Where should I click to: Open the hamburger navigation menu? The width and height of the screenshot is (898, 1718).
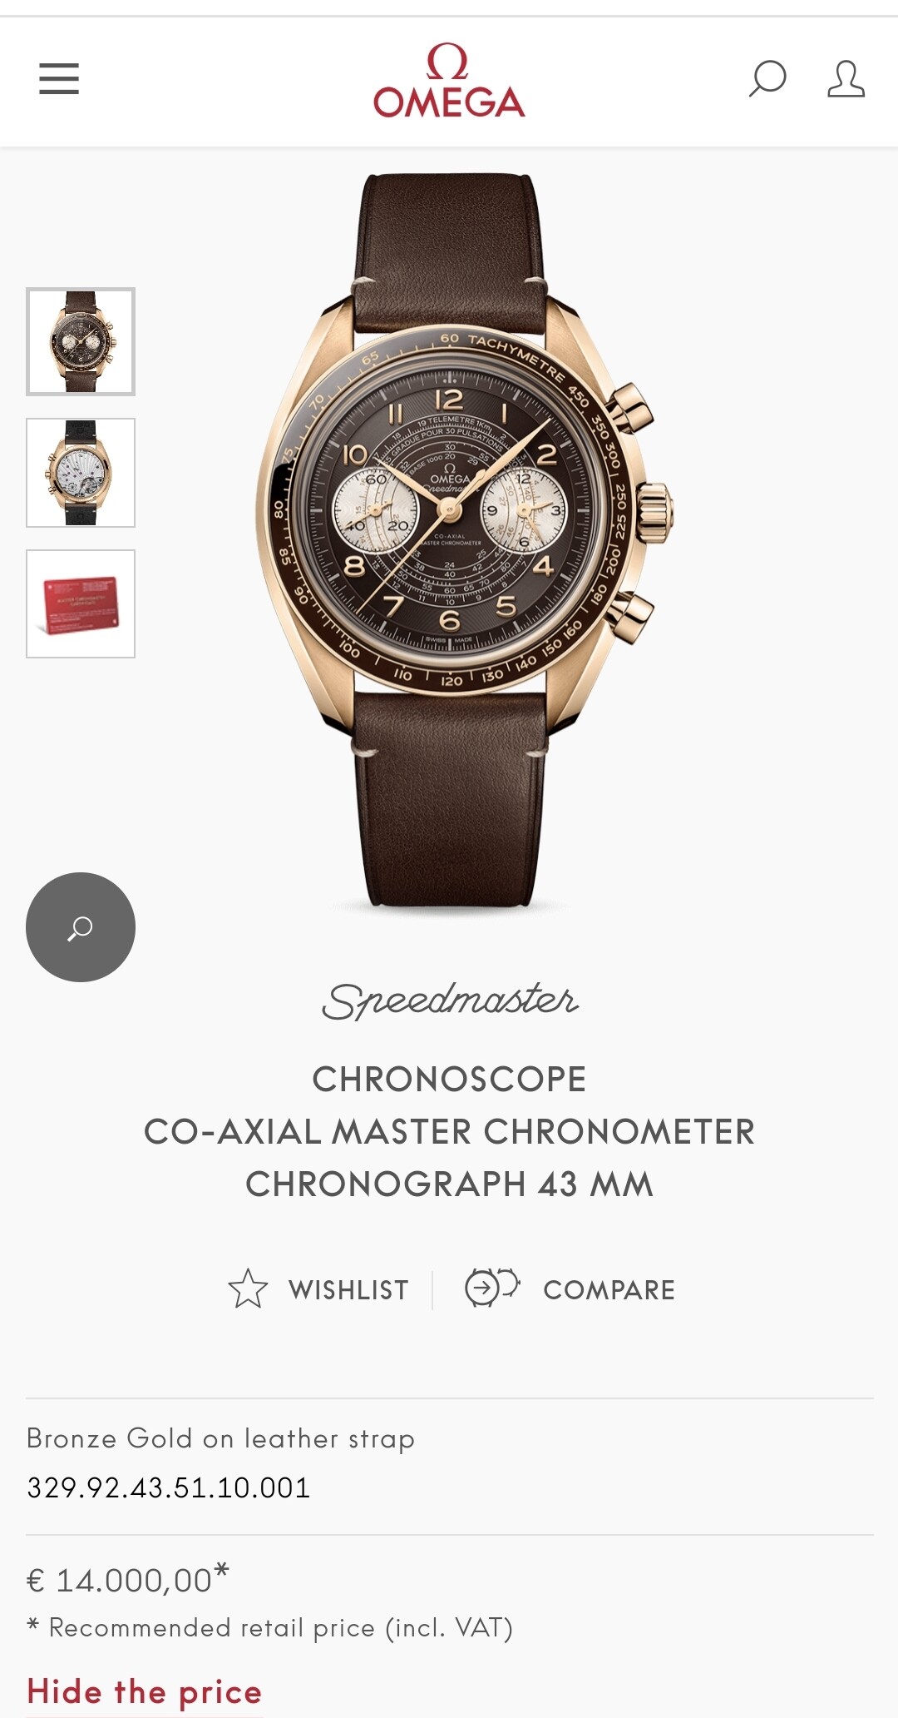tap(59, 79)
